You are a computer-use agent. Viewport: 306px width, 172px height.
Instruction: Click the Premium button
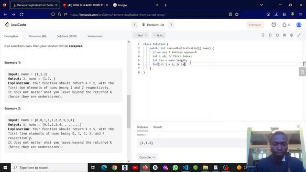coord(255,25)
